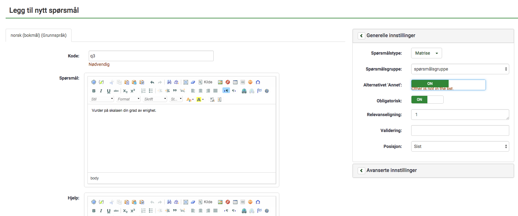Open Find binoculars in Spørsmål editor
Viewport: 518px width, 216px height.
click(169, 82)
